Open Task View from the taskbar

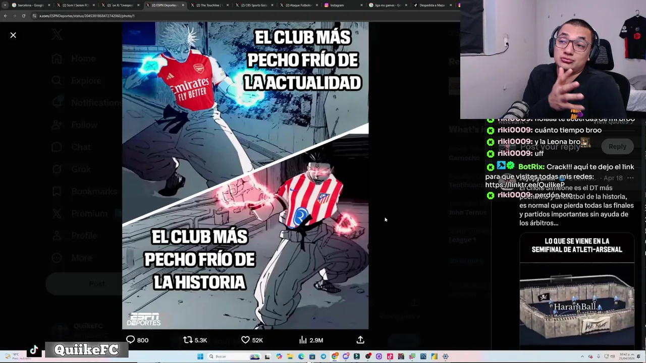tap(267, 356)
